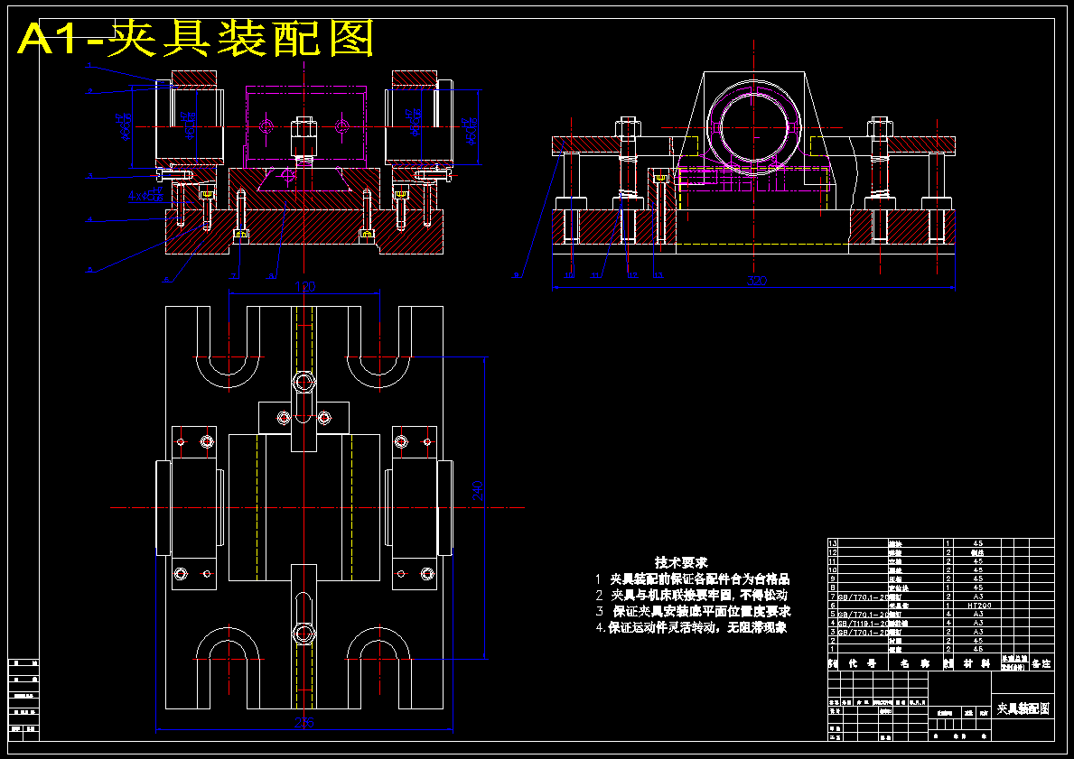Click the '320' width dimension text
The image size is (1074, 759).
756,281
